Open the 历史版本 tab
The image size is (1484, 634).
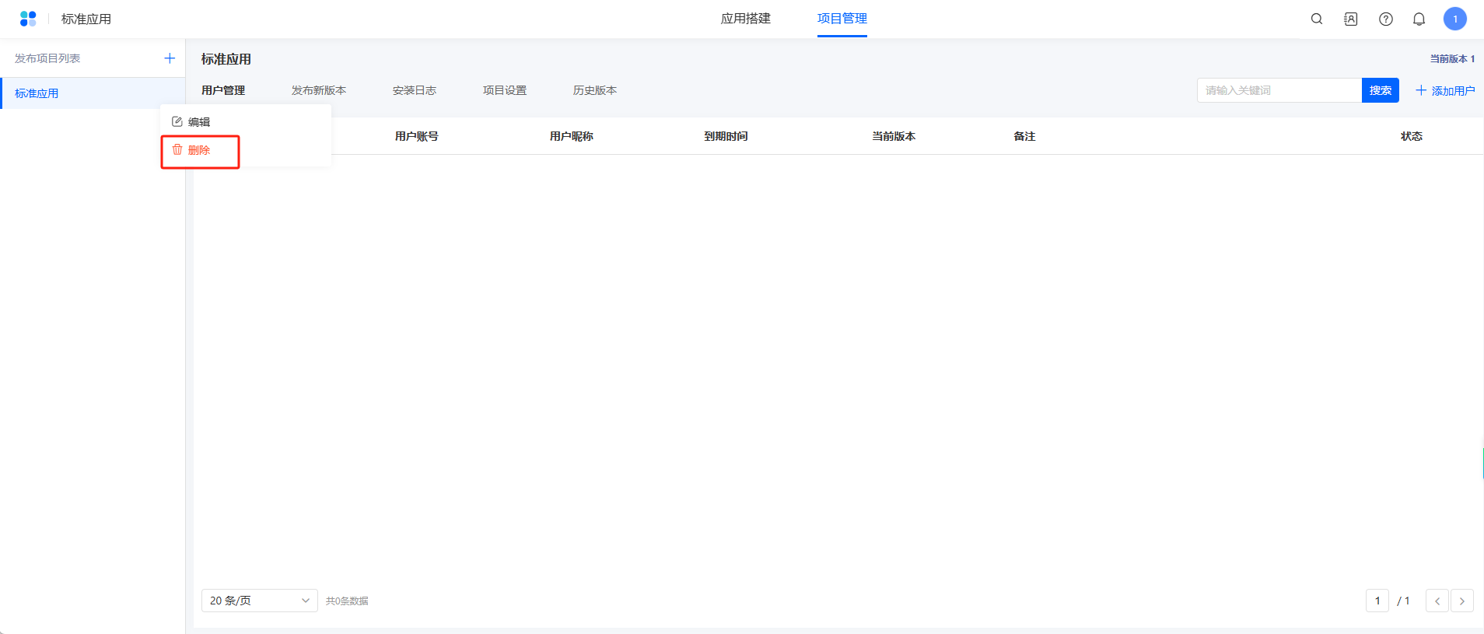(x=595, y=90)
